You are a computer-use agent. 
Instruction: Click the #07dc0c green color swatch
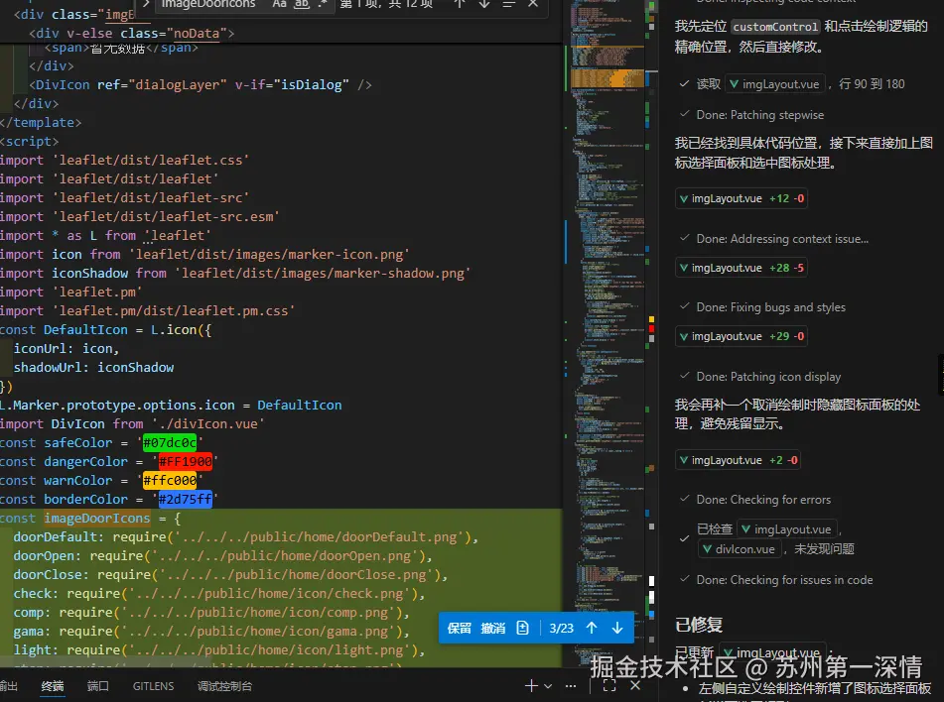point(172,443)
